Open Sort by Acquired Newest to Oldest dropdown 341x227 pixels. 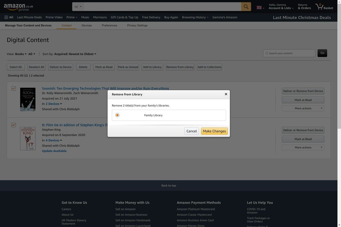[75, 54]
